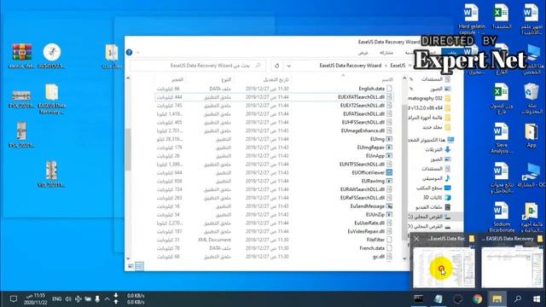This screenshot has height=307, width=546.
Task: Open Desktop (سطح المكتب) in the navigation pane
Action: (433, 188)
